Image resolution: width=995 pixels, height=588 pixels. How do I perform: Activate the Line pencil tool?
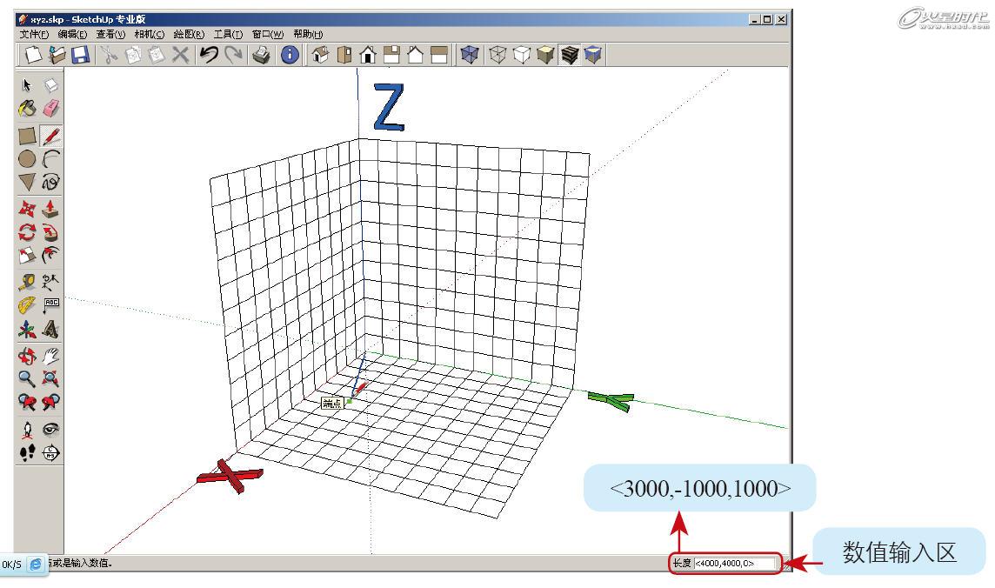50,136
